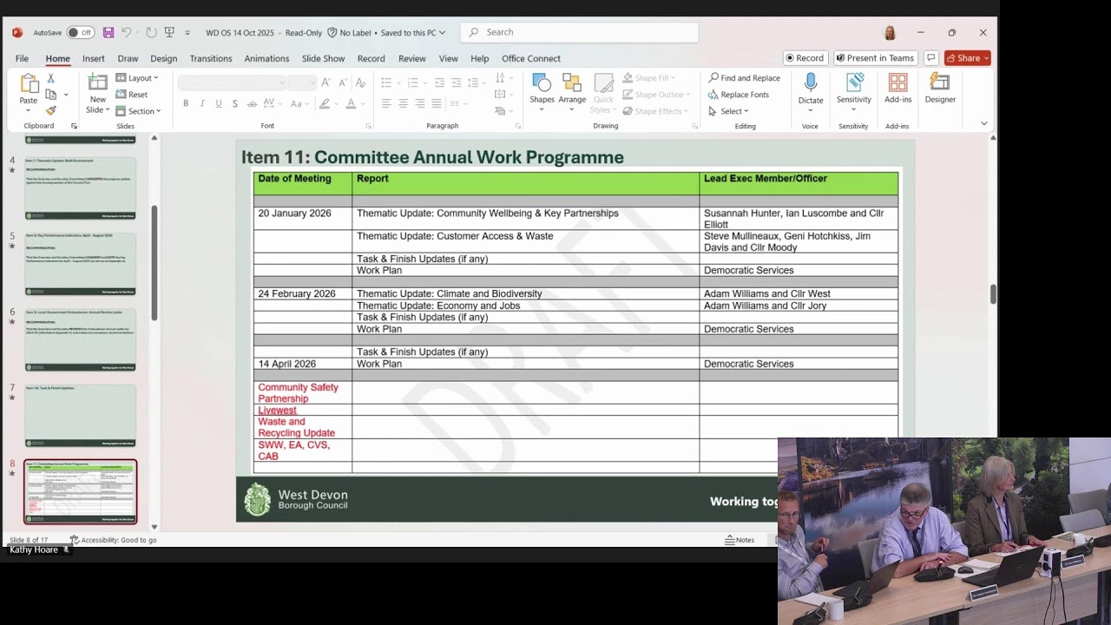1111x625 pixels.
Task: Click the Dictate microphone icon
Action: pyautogui.click(x=811, y=83)
